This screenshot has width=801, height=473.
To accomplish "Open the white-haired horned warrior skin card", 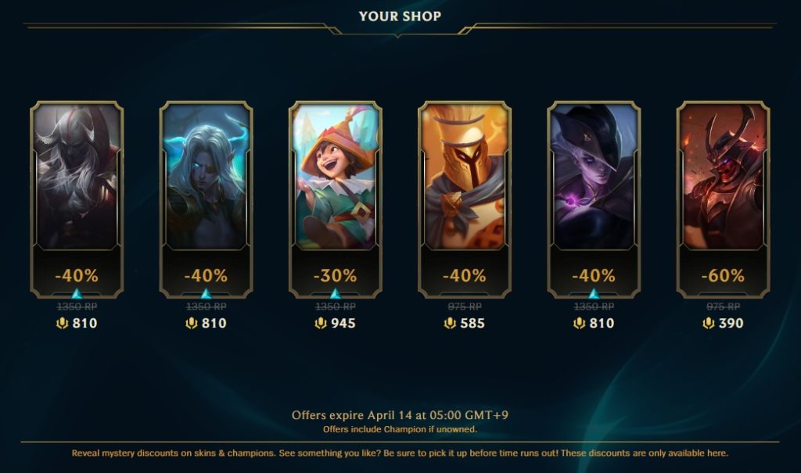I will [x=77, y=199].
